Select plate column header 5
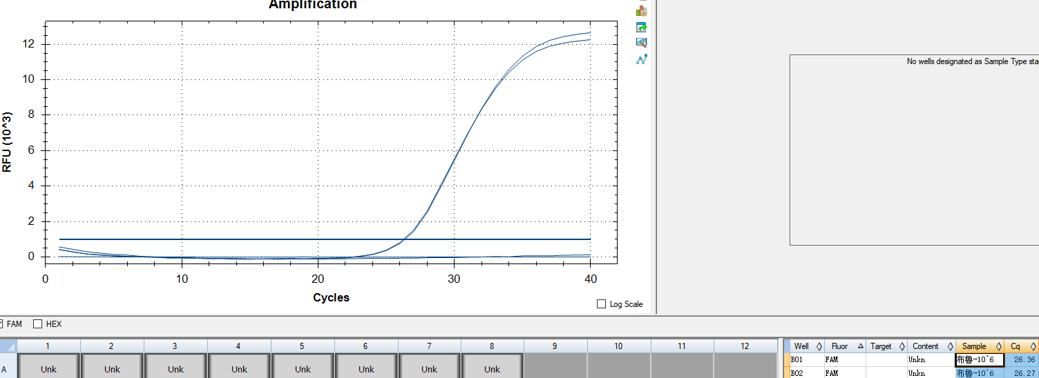 click(x=302, y=346)
